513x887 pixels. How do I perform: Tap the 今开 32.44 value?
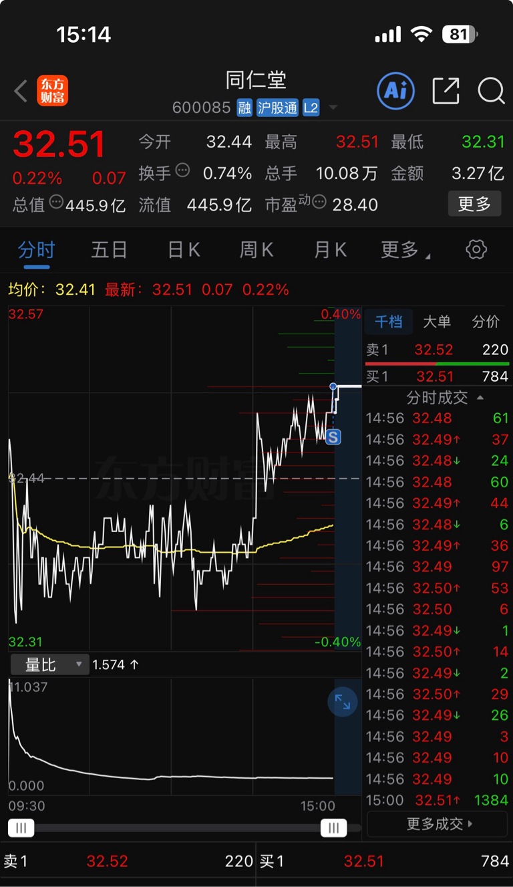click(x=229, y=142)
